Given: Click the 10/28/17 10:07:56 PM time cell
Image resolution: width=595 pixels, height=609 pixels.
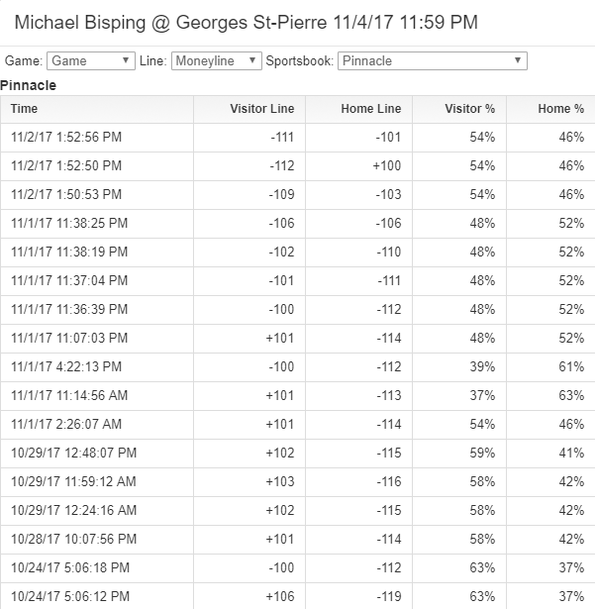Looking at the screenshot, I should [x=73, y=539].
